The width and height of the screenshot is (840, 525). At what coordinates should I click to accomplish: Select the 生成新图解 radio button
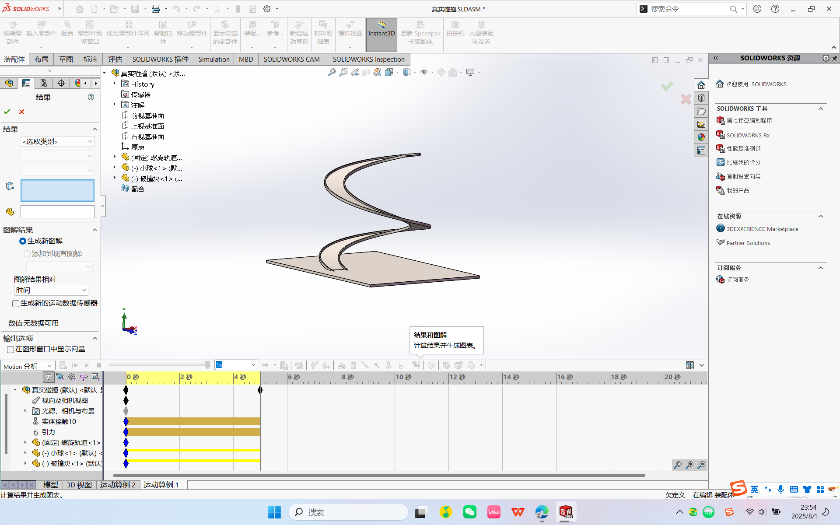pyautogui.click(x=23, y=241)
